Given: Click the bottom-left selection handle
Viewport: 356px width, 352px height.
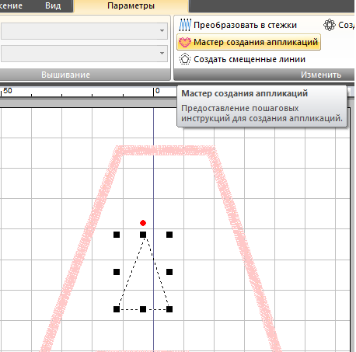Looking at the screenshot, I should [x=117, y=309].
